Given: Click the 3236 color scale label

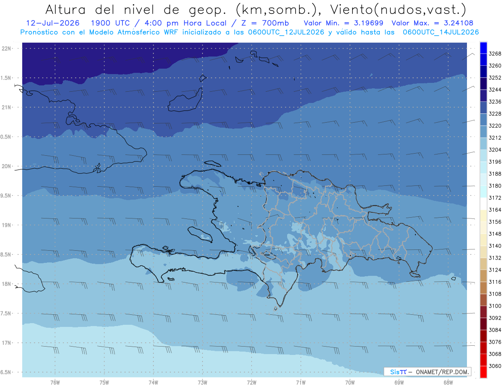Looking at the screenshot, I should [495, 102].
